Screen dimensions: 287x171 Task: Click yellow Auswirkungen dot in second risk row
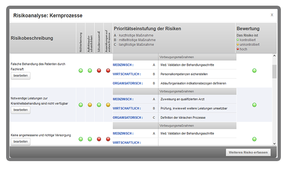click(108, 105)
